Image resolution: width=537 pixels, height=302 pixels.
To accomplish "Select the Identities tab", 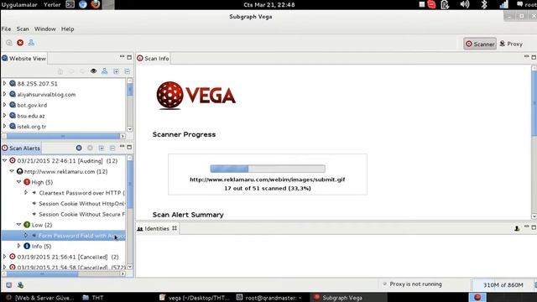I will point(157,228).
